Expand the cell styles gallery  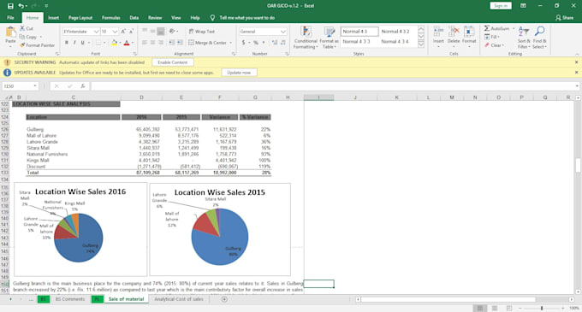point(421,44)
